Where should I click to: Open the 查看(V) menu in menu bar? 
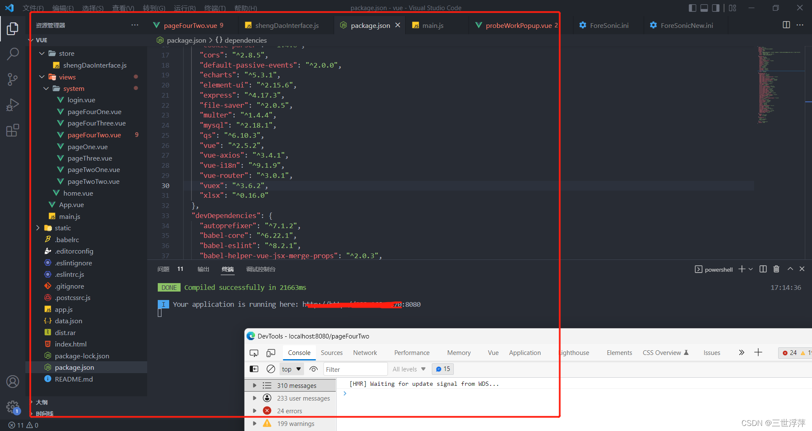(123, 8)
